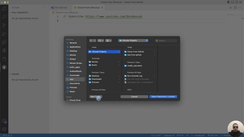
Task: Go back in file dialog
Action: [x=91, y=41]
